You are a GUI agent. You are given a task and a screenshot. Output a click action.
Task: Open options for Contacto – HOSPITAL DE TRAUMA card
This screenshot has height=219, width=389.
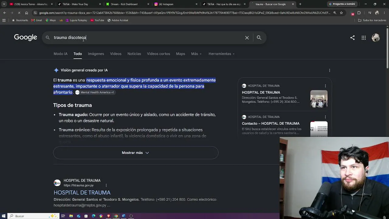(x=325, y=117)
